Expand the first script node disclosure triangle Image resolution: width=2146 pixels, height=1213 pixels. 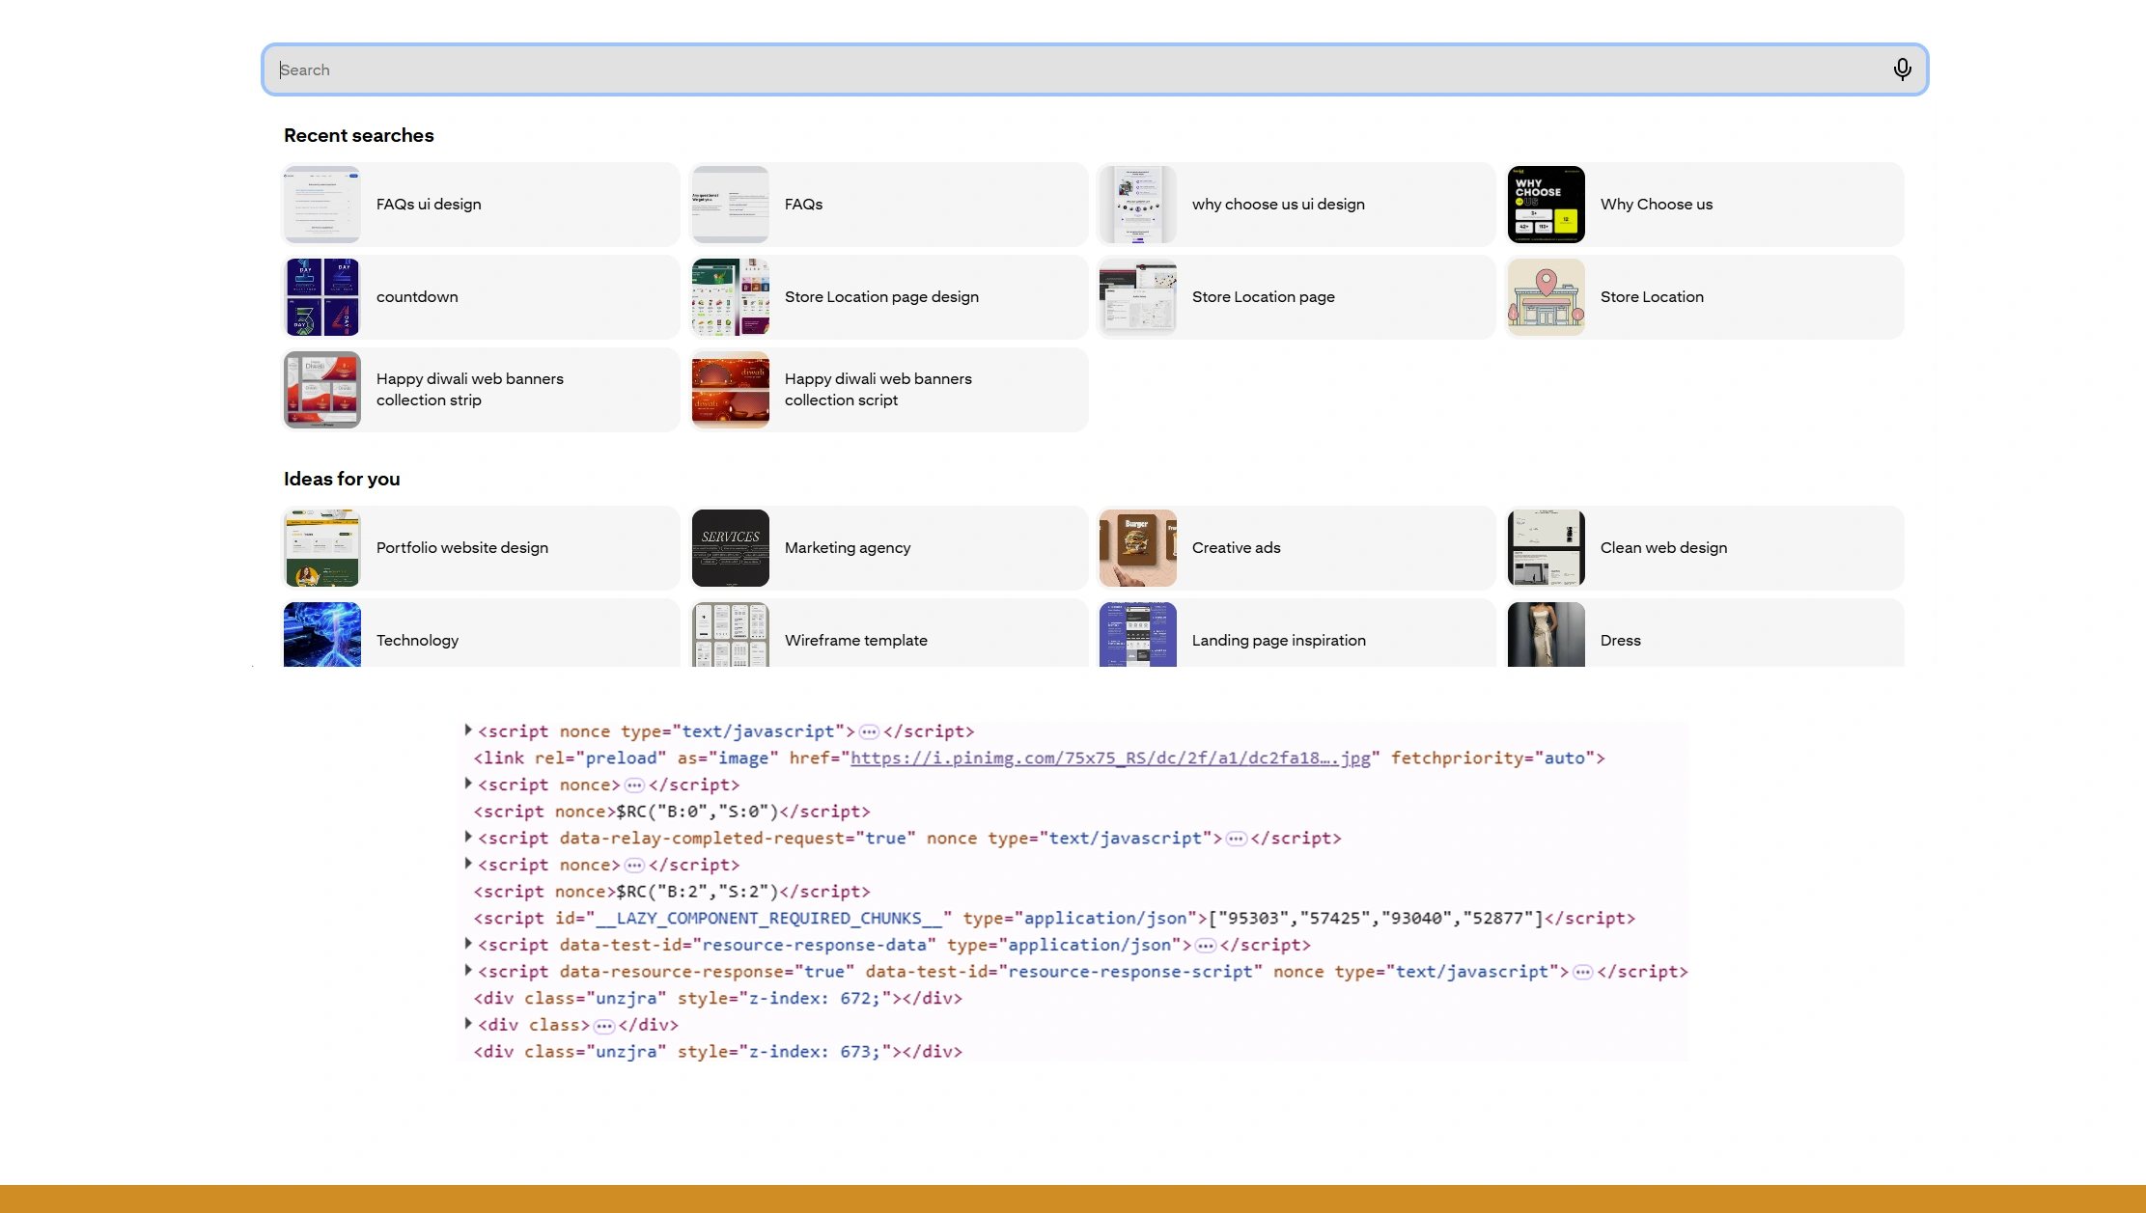coord(467,731)
